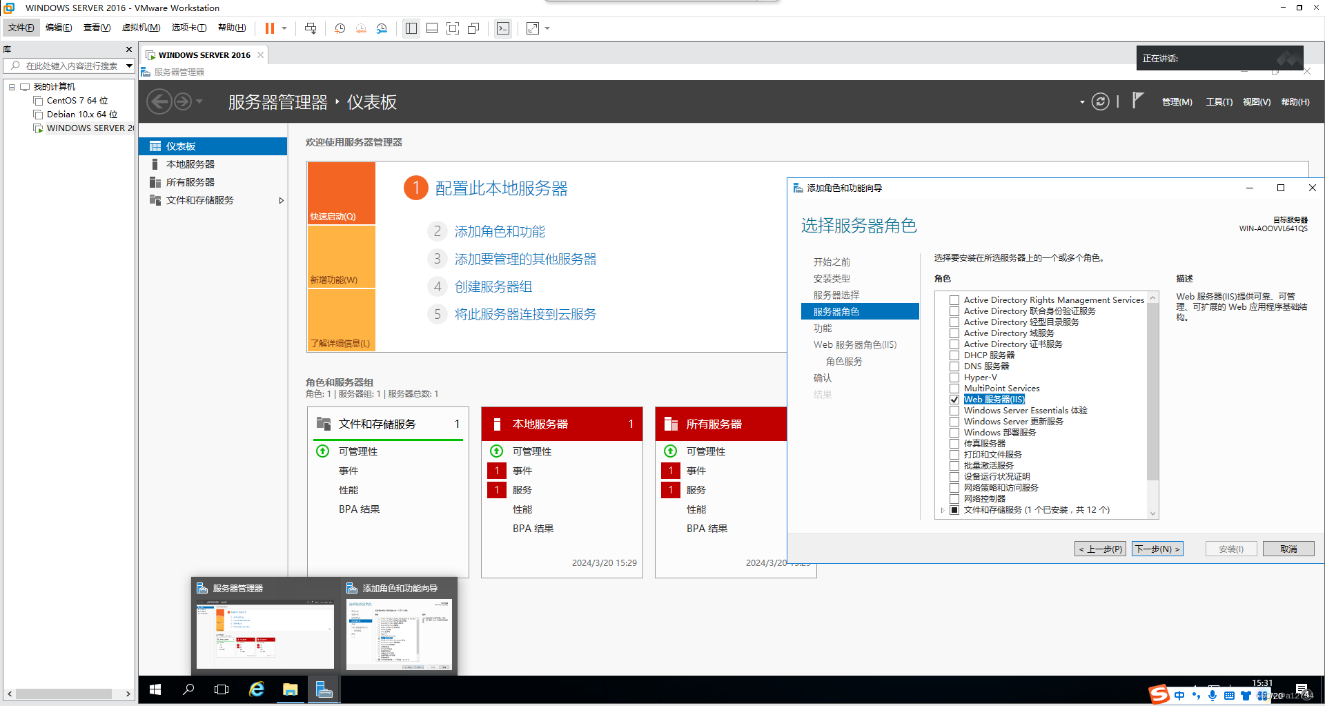This screenshot has height=706, width=1325.
Task: Click the stretch guest display icon
Action: pyautogui.click(x=533, y=28)
